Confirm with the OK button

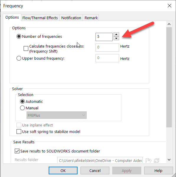63,170
